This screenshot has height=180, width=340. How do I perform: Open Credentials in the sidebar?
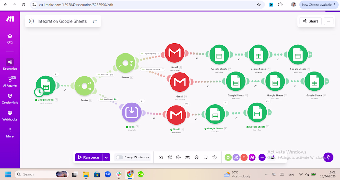[10, 99]
